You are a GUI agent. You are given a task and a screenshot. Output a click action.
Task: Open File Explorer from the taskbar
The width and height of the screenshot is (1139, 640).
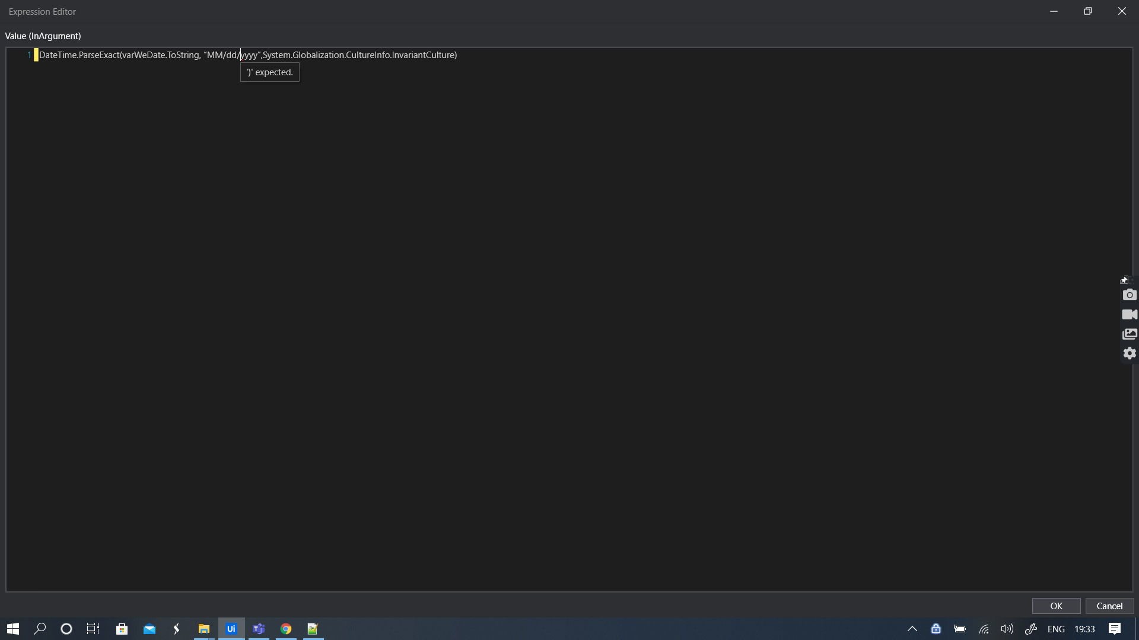click(204, 629)
